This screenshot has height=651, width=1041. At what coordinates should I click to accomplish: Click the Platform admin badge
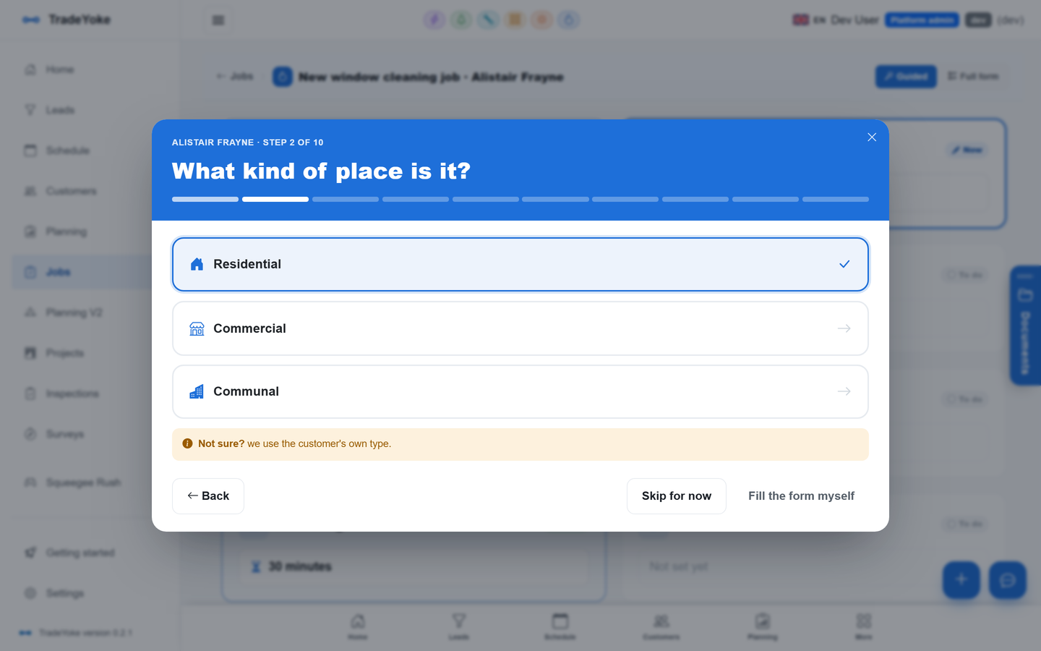coord(922,20)
